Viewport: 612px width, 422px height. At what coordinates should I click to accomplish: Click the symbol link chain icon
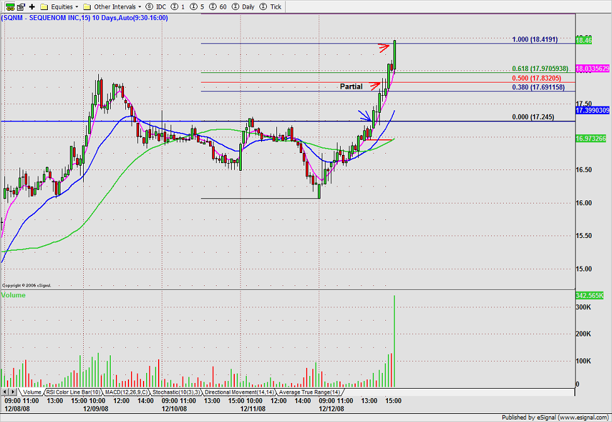point(10,7)
